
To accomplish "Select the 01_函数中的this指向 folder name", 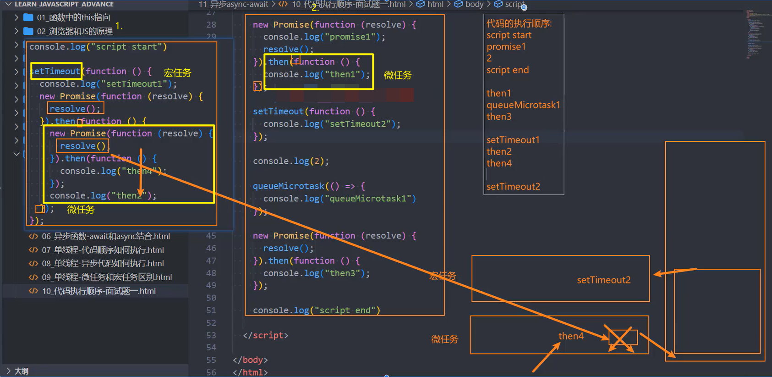I will click(x=74, y=17).
